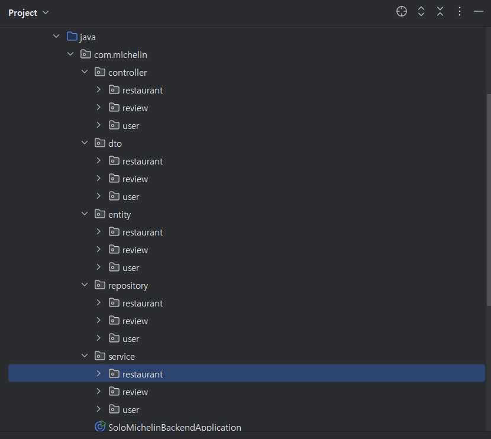
Task: Expand user under entity
Action: point(99,267)
